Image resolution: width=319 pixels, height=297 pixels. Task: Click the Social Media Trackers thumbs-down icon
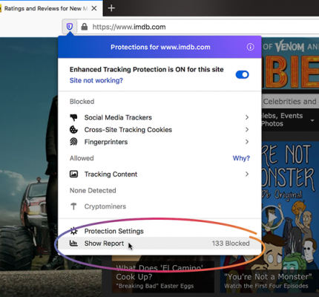[73, 117]
